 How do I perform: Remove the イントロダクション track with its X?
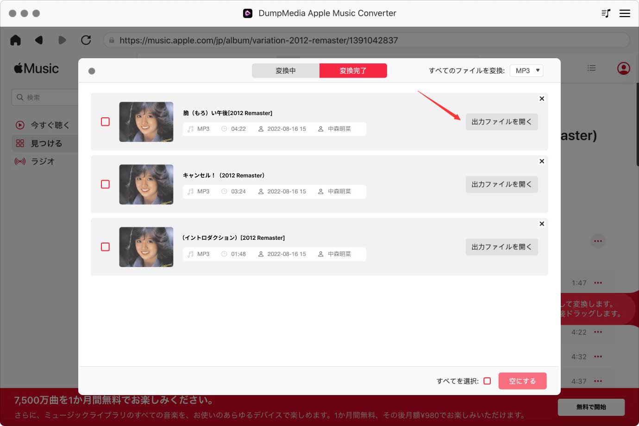point(542,224)
